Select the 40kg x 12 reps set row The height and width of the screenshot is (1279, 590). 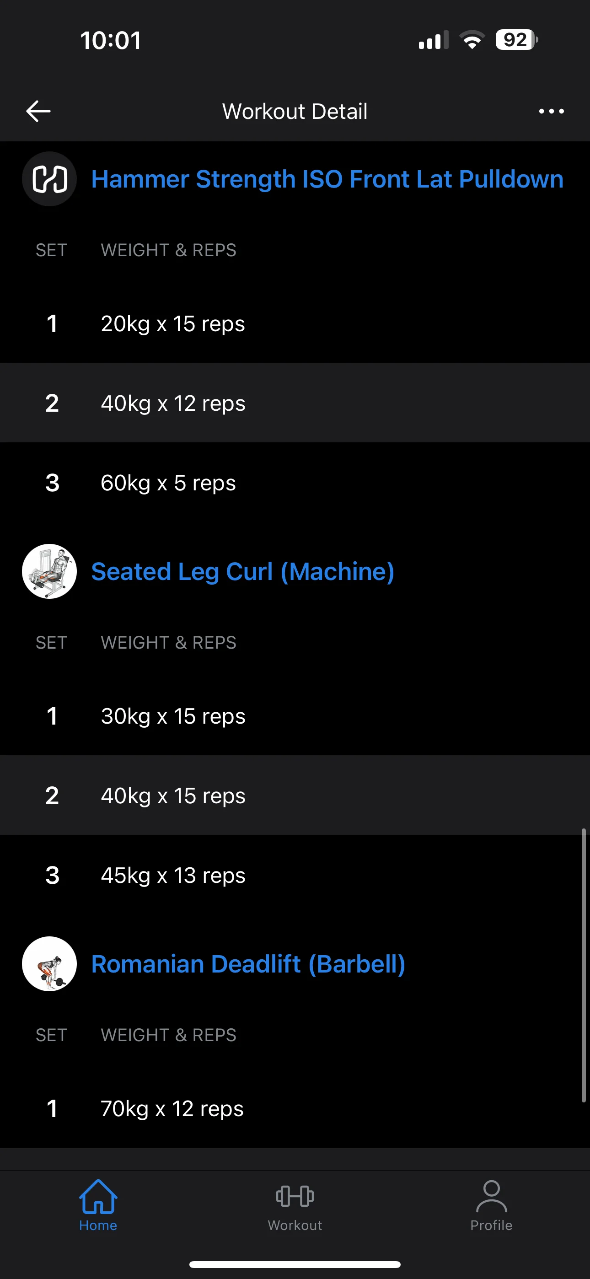tap(295, 403)
